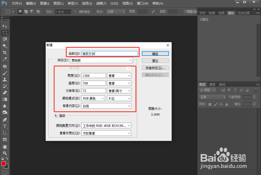Open the 颜色模式 dropdown showing RGB 颜色
The image size is (261, 175).
point(93,98)
